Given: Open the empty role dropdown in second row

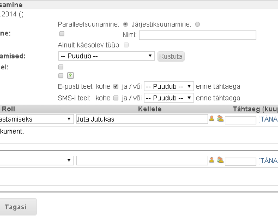Looking at the screenshot, I should coord(36,160).
